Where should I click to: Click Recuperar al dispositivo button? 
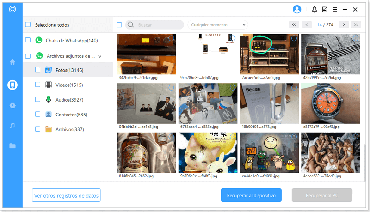[x=251, y=195]
